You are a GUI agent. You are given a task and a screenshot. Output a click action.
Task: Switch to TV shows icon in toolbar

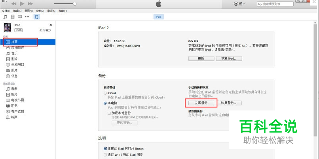pos(20,17)
